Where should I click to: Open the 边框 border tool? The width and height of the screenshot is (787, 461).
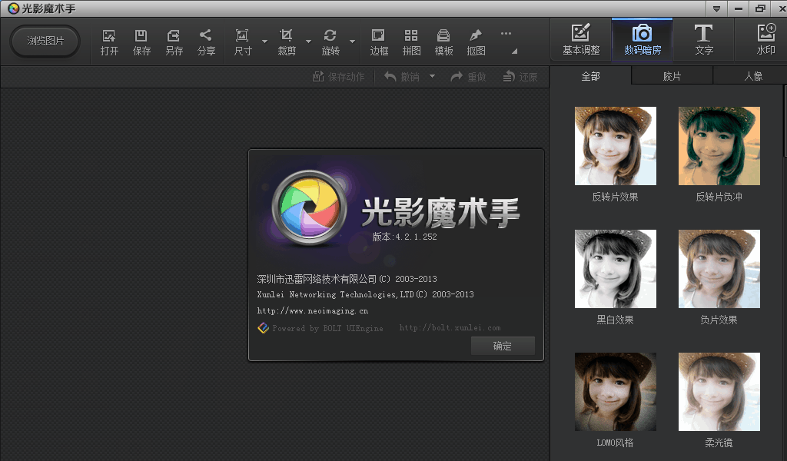(378, 42)
